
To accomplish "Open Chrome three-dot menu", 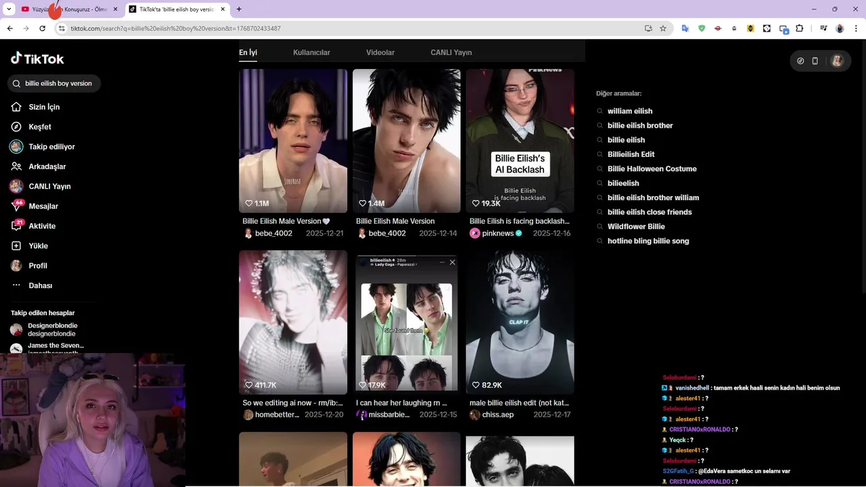I will (x=857, y=28).
